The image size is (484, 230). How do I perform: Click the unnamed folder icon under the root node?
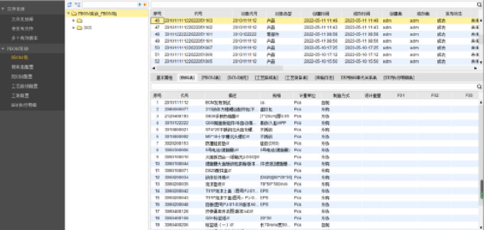coord(80,21)
